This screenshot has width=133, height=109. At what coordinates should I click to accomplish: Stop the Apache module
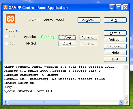pos(67,37)
